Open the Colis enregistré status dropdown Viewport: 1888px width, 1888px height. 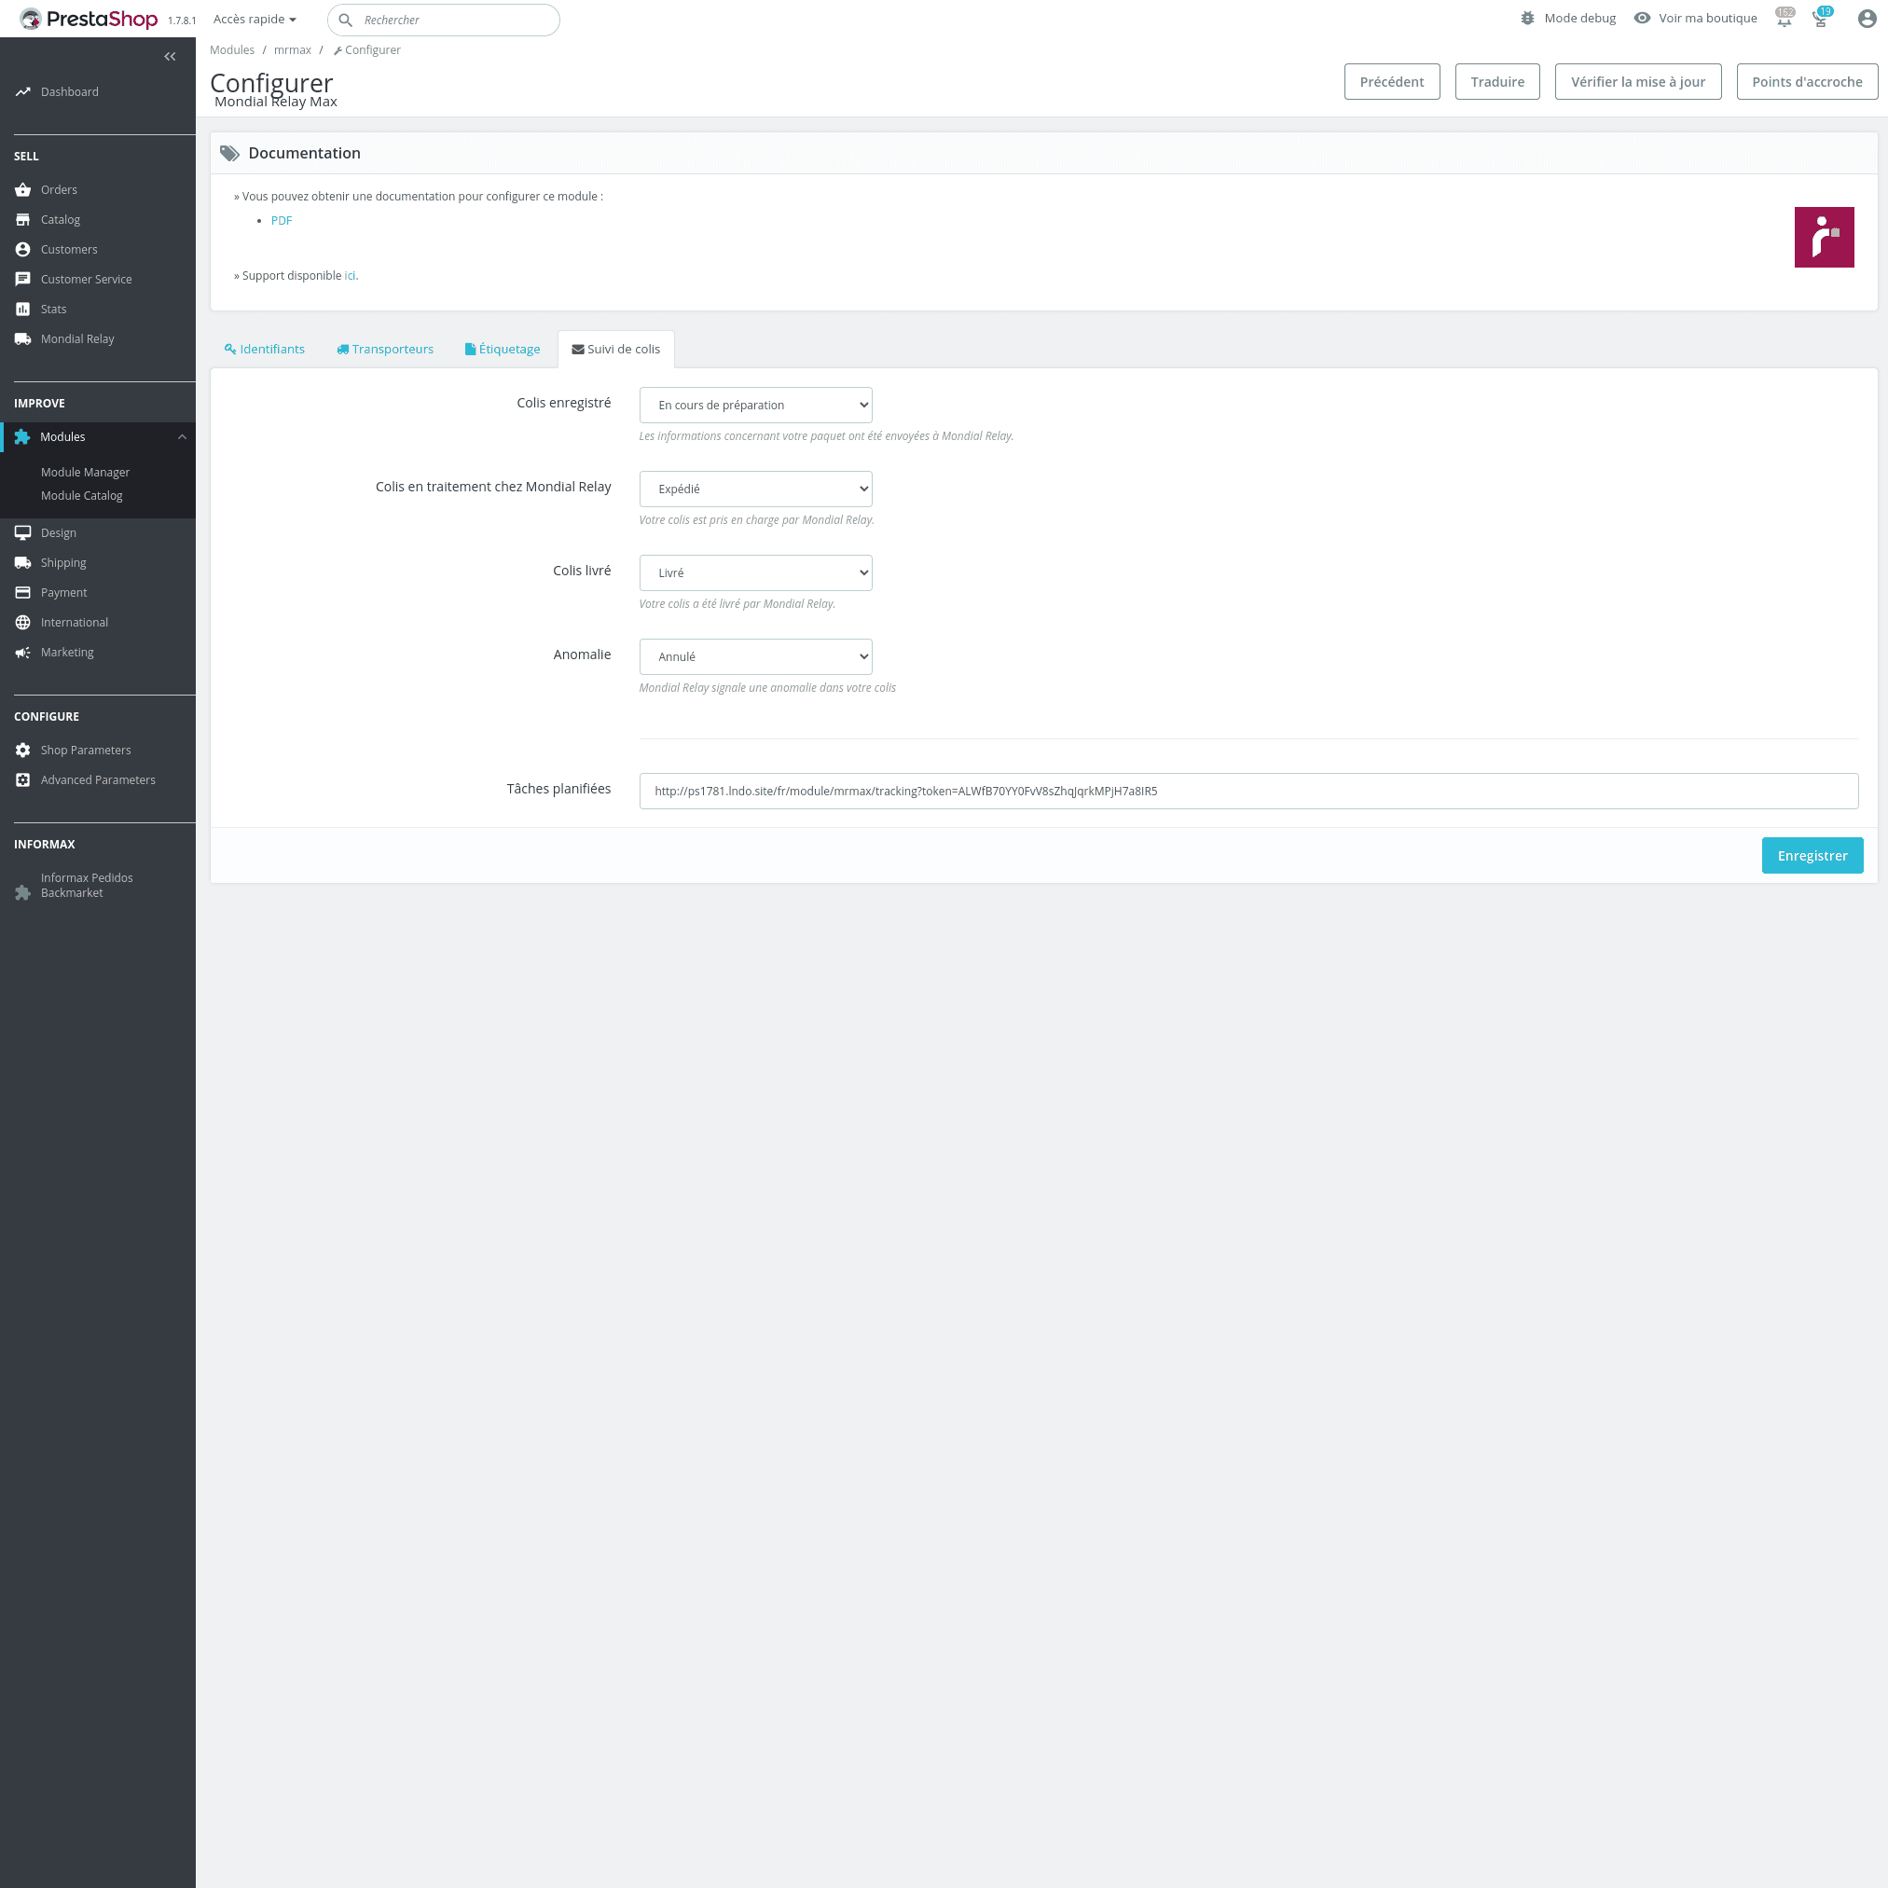tap(755, 406)
